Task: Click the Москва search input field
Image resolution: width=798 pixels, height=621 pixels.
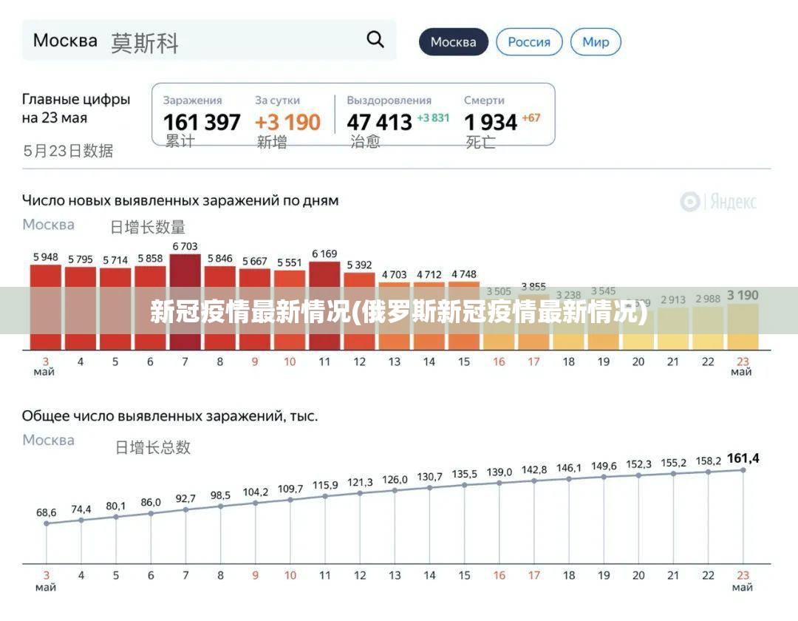Action: tap(208, 41)
